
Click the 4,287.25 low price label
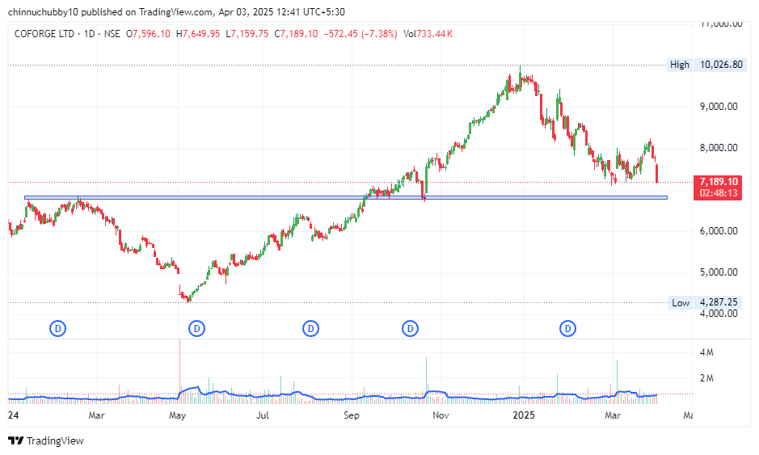pos(719,302)
